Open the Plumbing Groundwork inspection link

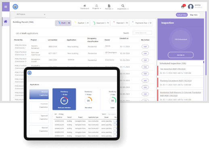176,81
